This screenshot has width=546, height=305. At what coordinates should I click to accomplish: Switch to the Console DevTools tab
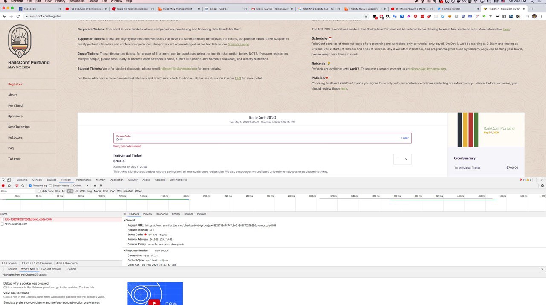point(37,180)
